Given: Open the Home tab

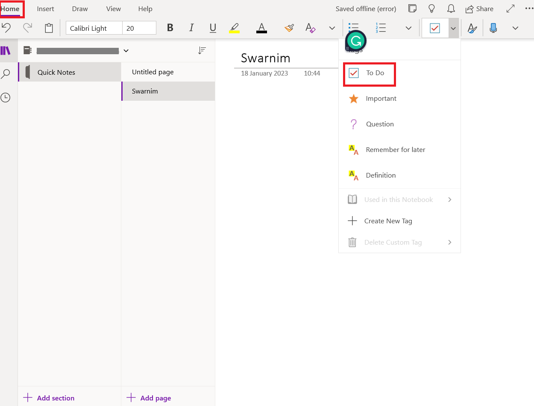Looking at the screenshot, I should [x=10, y=9].
